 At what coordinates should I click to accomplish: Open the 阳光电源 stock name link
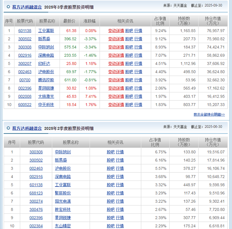[63, 201]
